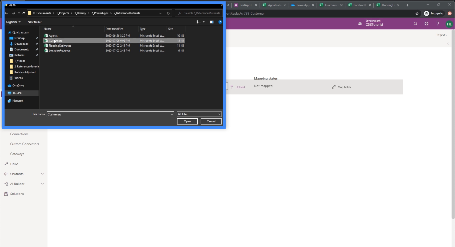Expand the address path history dropdown
Screen dimensions: 455x247
(160, 13)
